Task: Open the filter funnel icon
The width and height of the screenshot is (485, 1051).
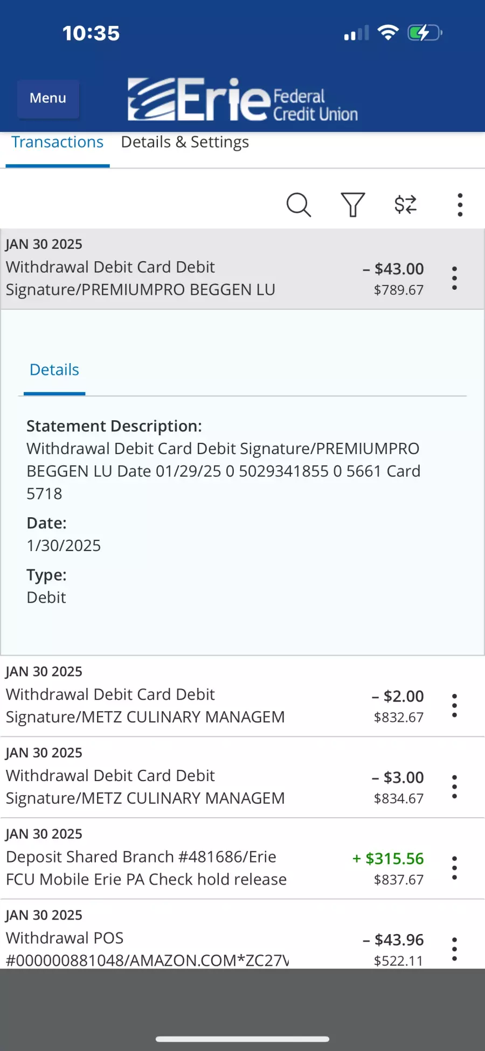Action: point(353,205)
